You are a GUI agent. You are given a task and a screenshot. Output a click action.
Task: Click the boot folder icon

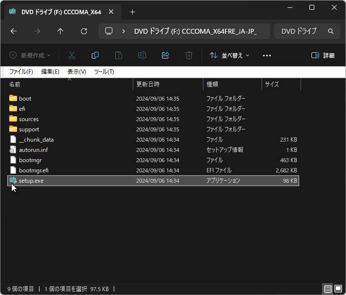click(x=13, y=98)
